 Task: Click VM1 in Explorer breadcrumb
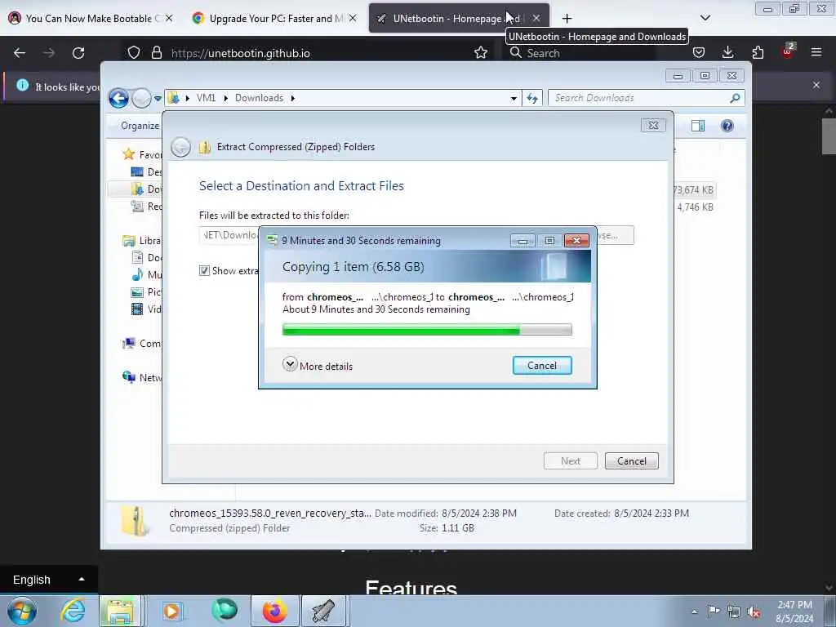[x=207, y=98]
